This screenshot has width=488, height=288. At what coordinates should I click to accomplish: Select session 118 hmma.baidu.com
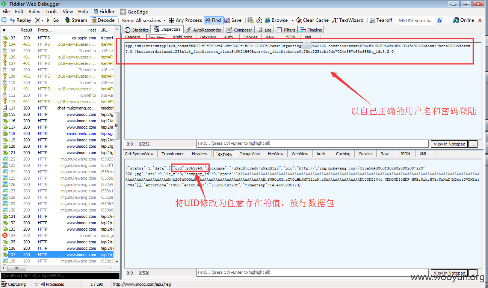(57, 133)
